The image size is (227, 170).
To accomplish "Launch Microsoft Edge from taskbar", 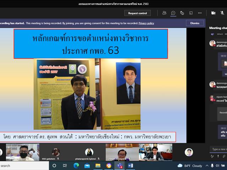I will pos(76,165).
